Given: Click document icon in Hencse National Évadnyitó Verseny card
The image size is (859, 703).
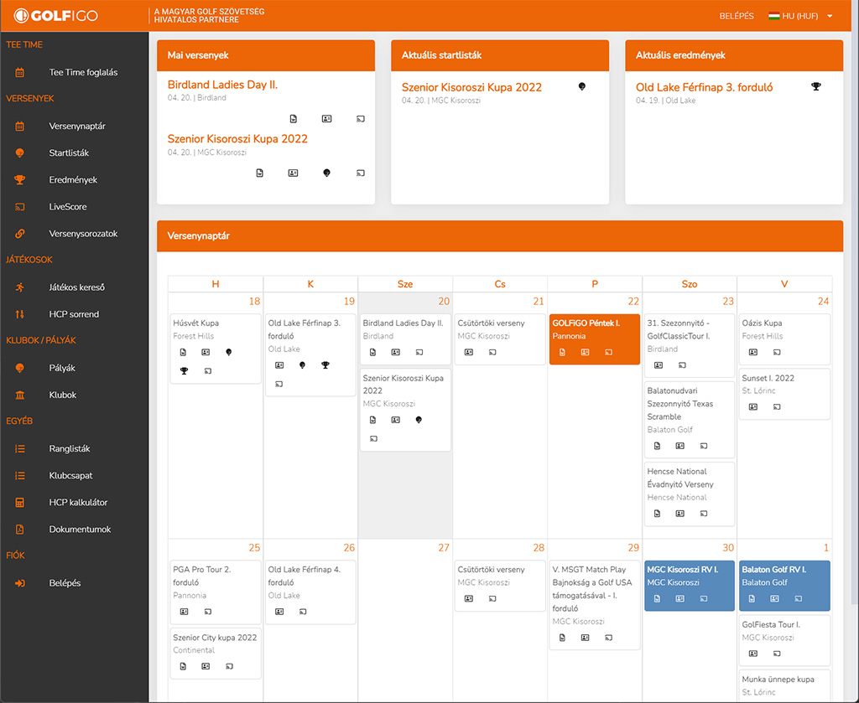Looking at the screenshot, I should point(658,514).
